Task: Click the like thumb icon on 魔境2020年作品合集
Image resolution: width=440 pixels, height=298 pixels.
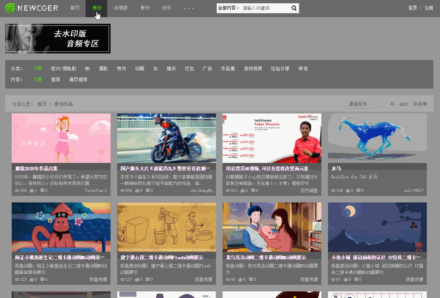Action: click(x=31, y=190)
